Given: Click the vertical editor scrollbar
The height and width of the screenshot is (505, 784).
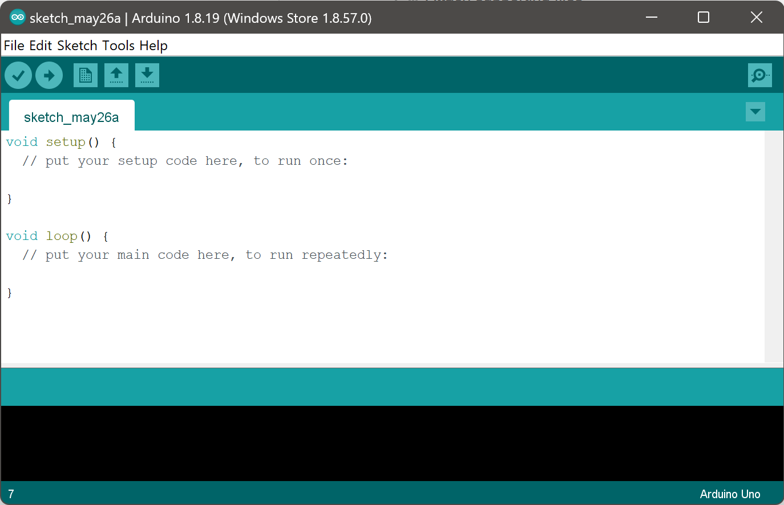Looking at the screenshot, I should click(x=774, y=246).
